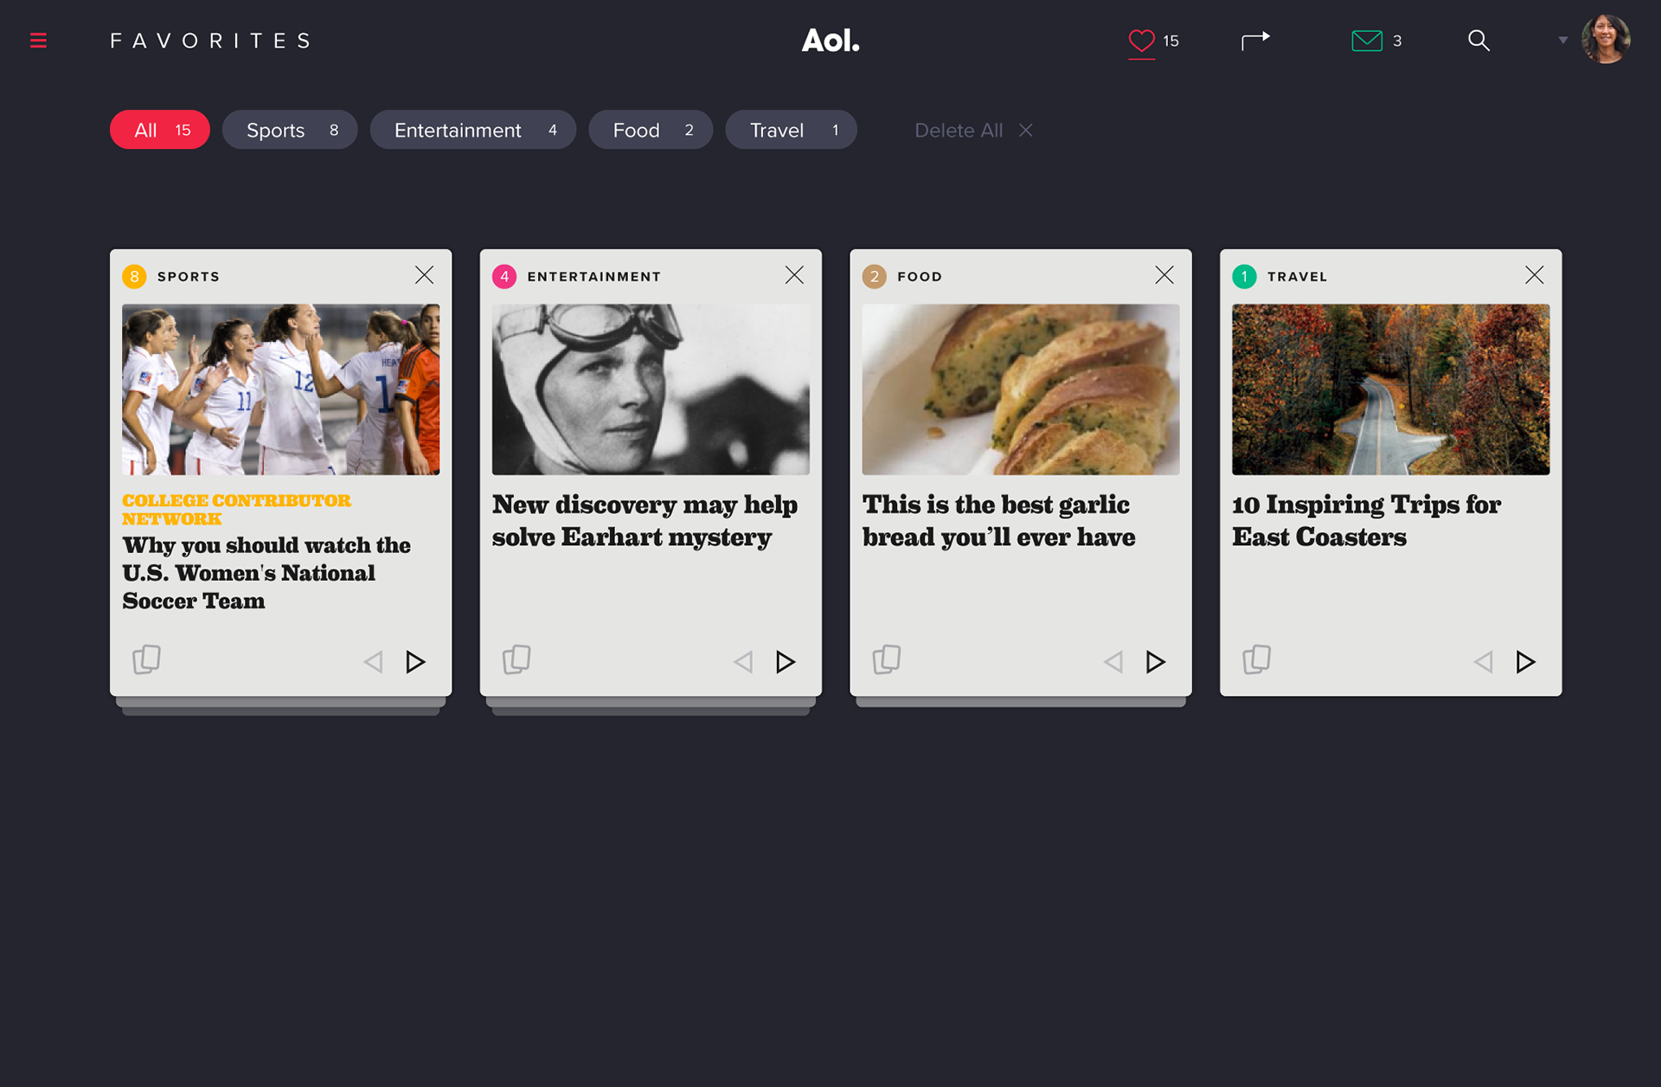The height and width of the screenshot is (1087, 1661).
Task: Click College Contributor Network label
Action: 236,510
